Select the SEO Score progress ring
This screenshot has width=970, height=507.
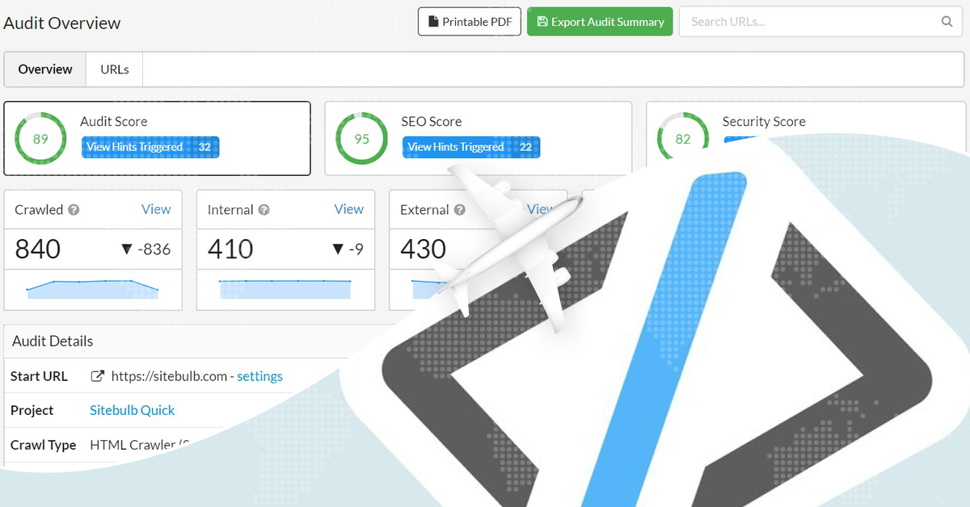(x=361, y=138)
